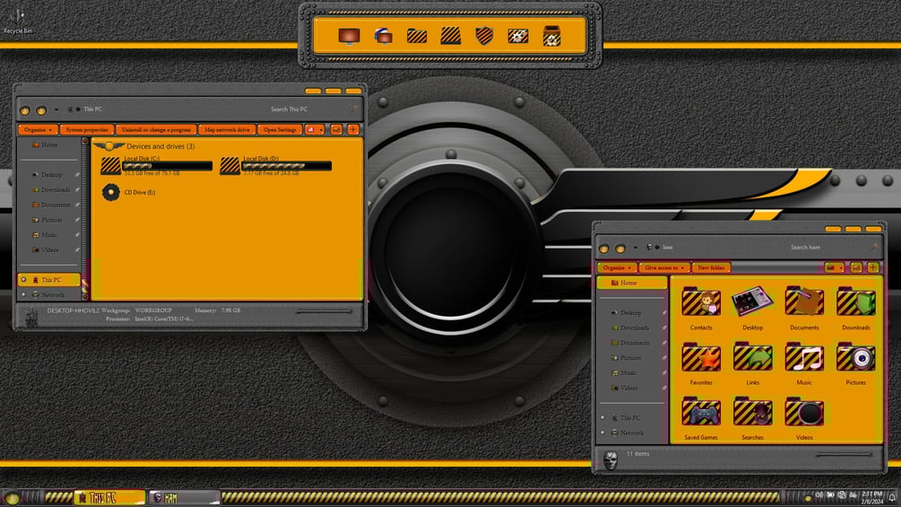
Task: Select Local Disk (C:) drive icon
Action: [x=110, y=166]
